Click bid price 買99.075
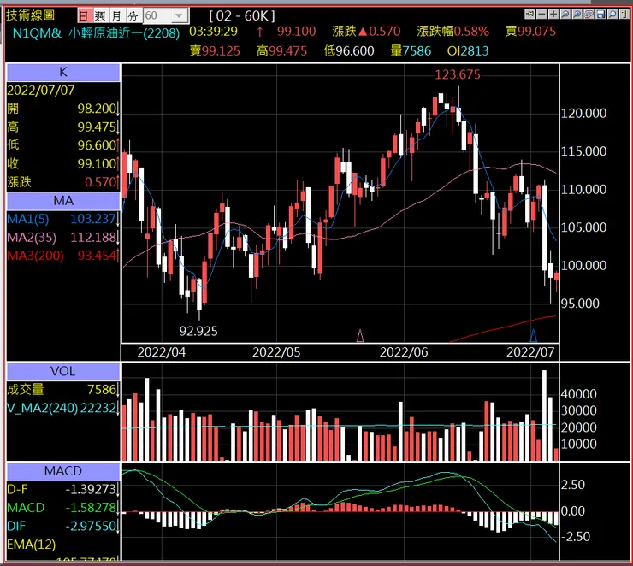This screenshot has height=566, width=633. (x=531, y=32)
